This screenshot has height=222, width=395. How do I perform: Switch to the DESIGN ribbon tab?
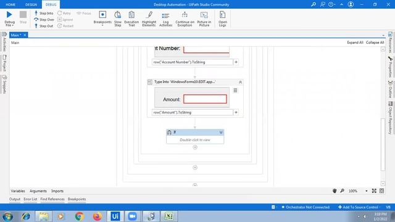31,4
